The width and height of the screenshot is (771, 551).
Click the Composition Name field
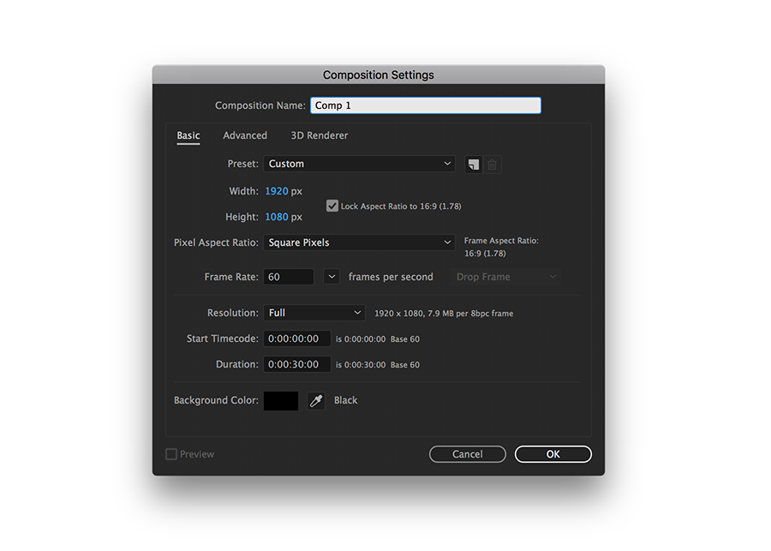coord(426,105)
